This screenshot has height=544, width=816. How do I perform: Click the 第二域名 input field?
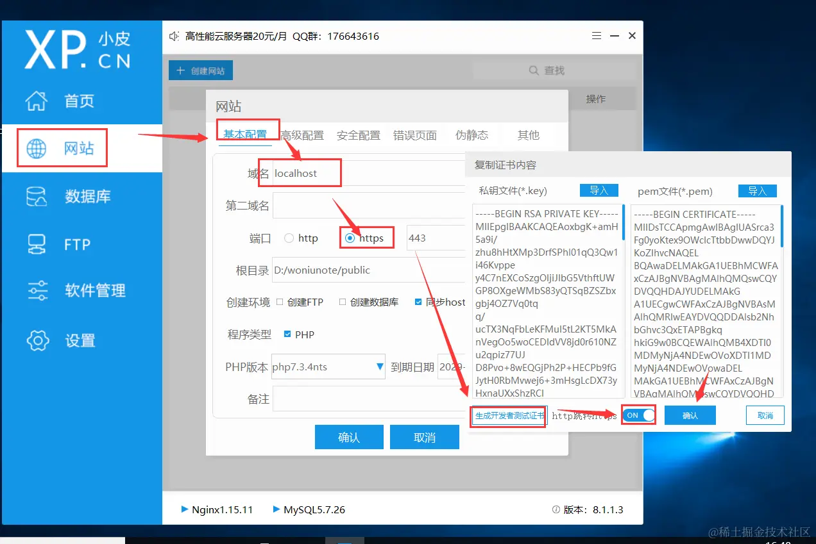369,206
